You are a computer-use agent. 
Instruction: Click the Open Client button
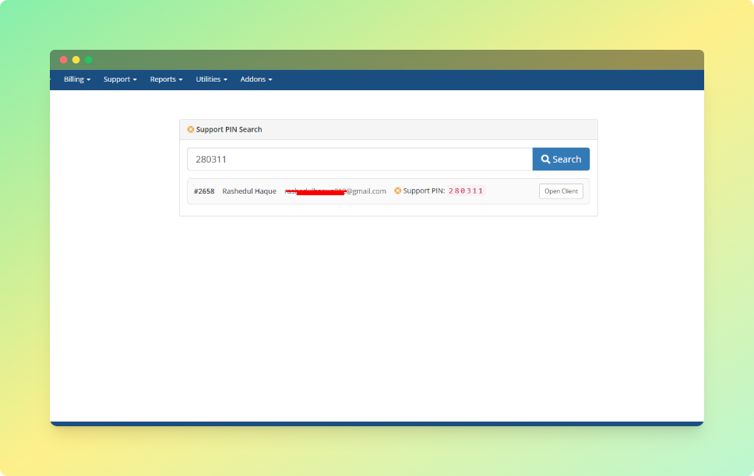pos(561,191)
